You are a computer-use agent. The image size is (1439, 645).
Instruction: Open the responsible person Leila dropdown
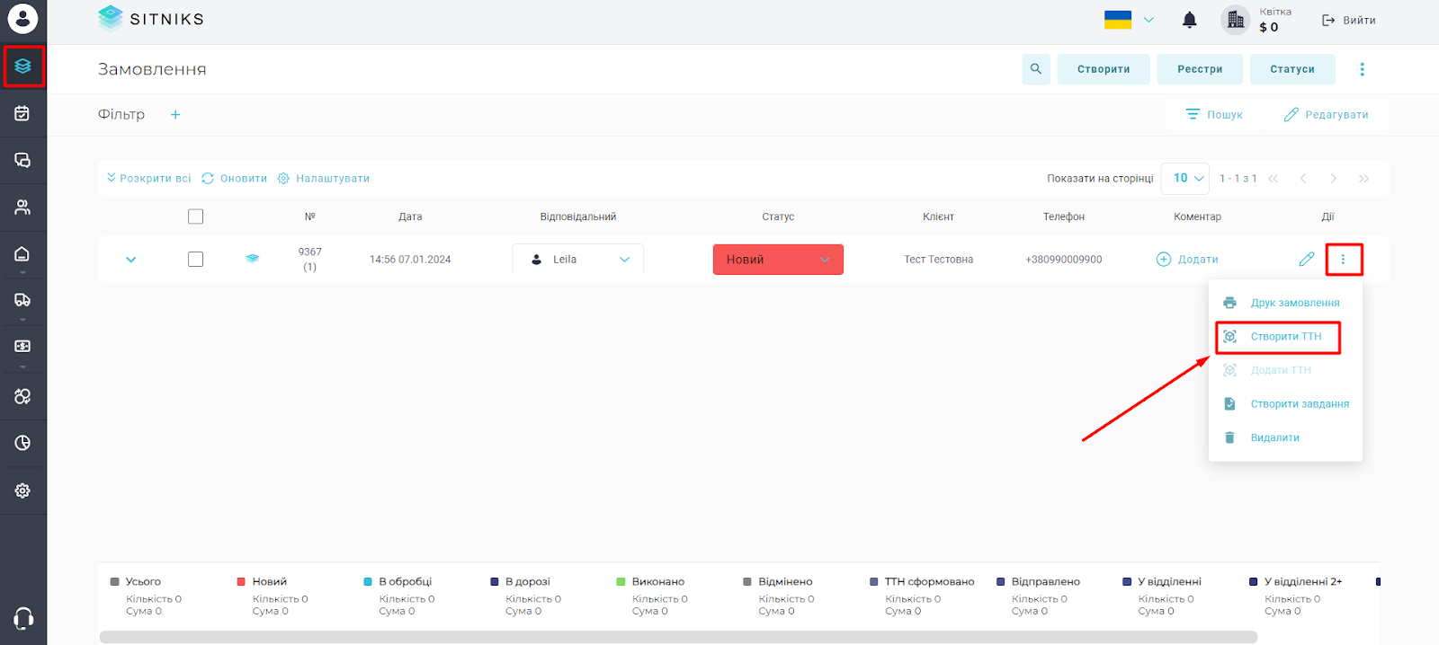point(578,260)
